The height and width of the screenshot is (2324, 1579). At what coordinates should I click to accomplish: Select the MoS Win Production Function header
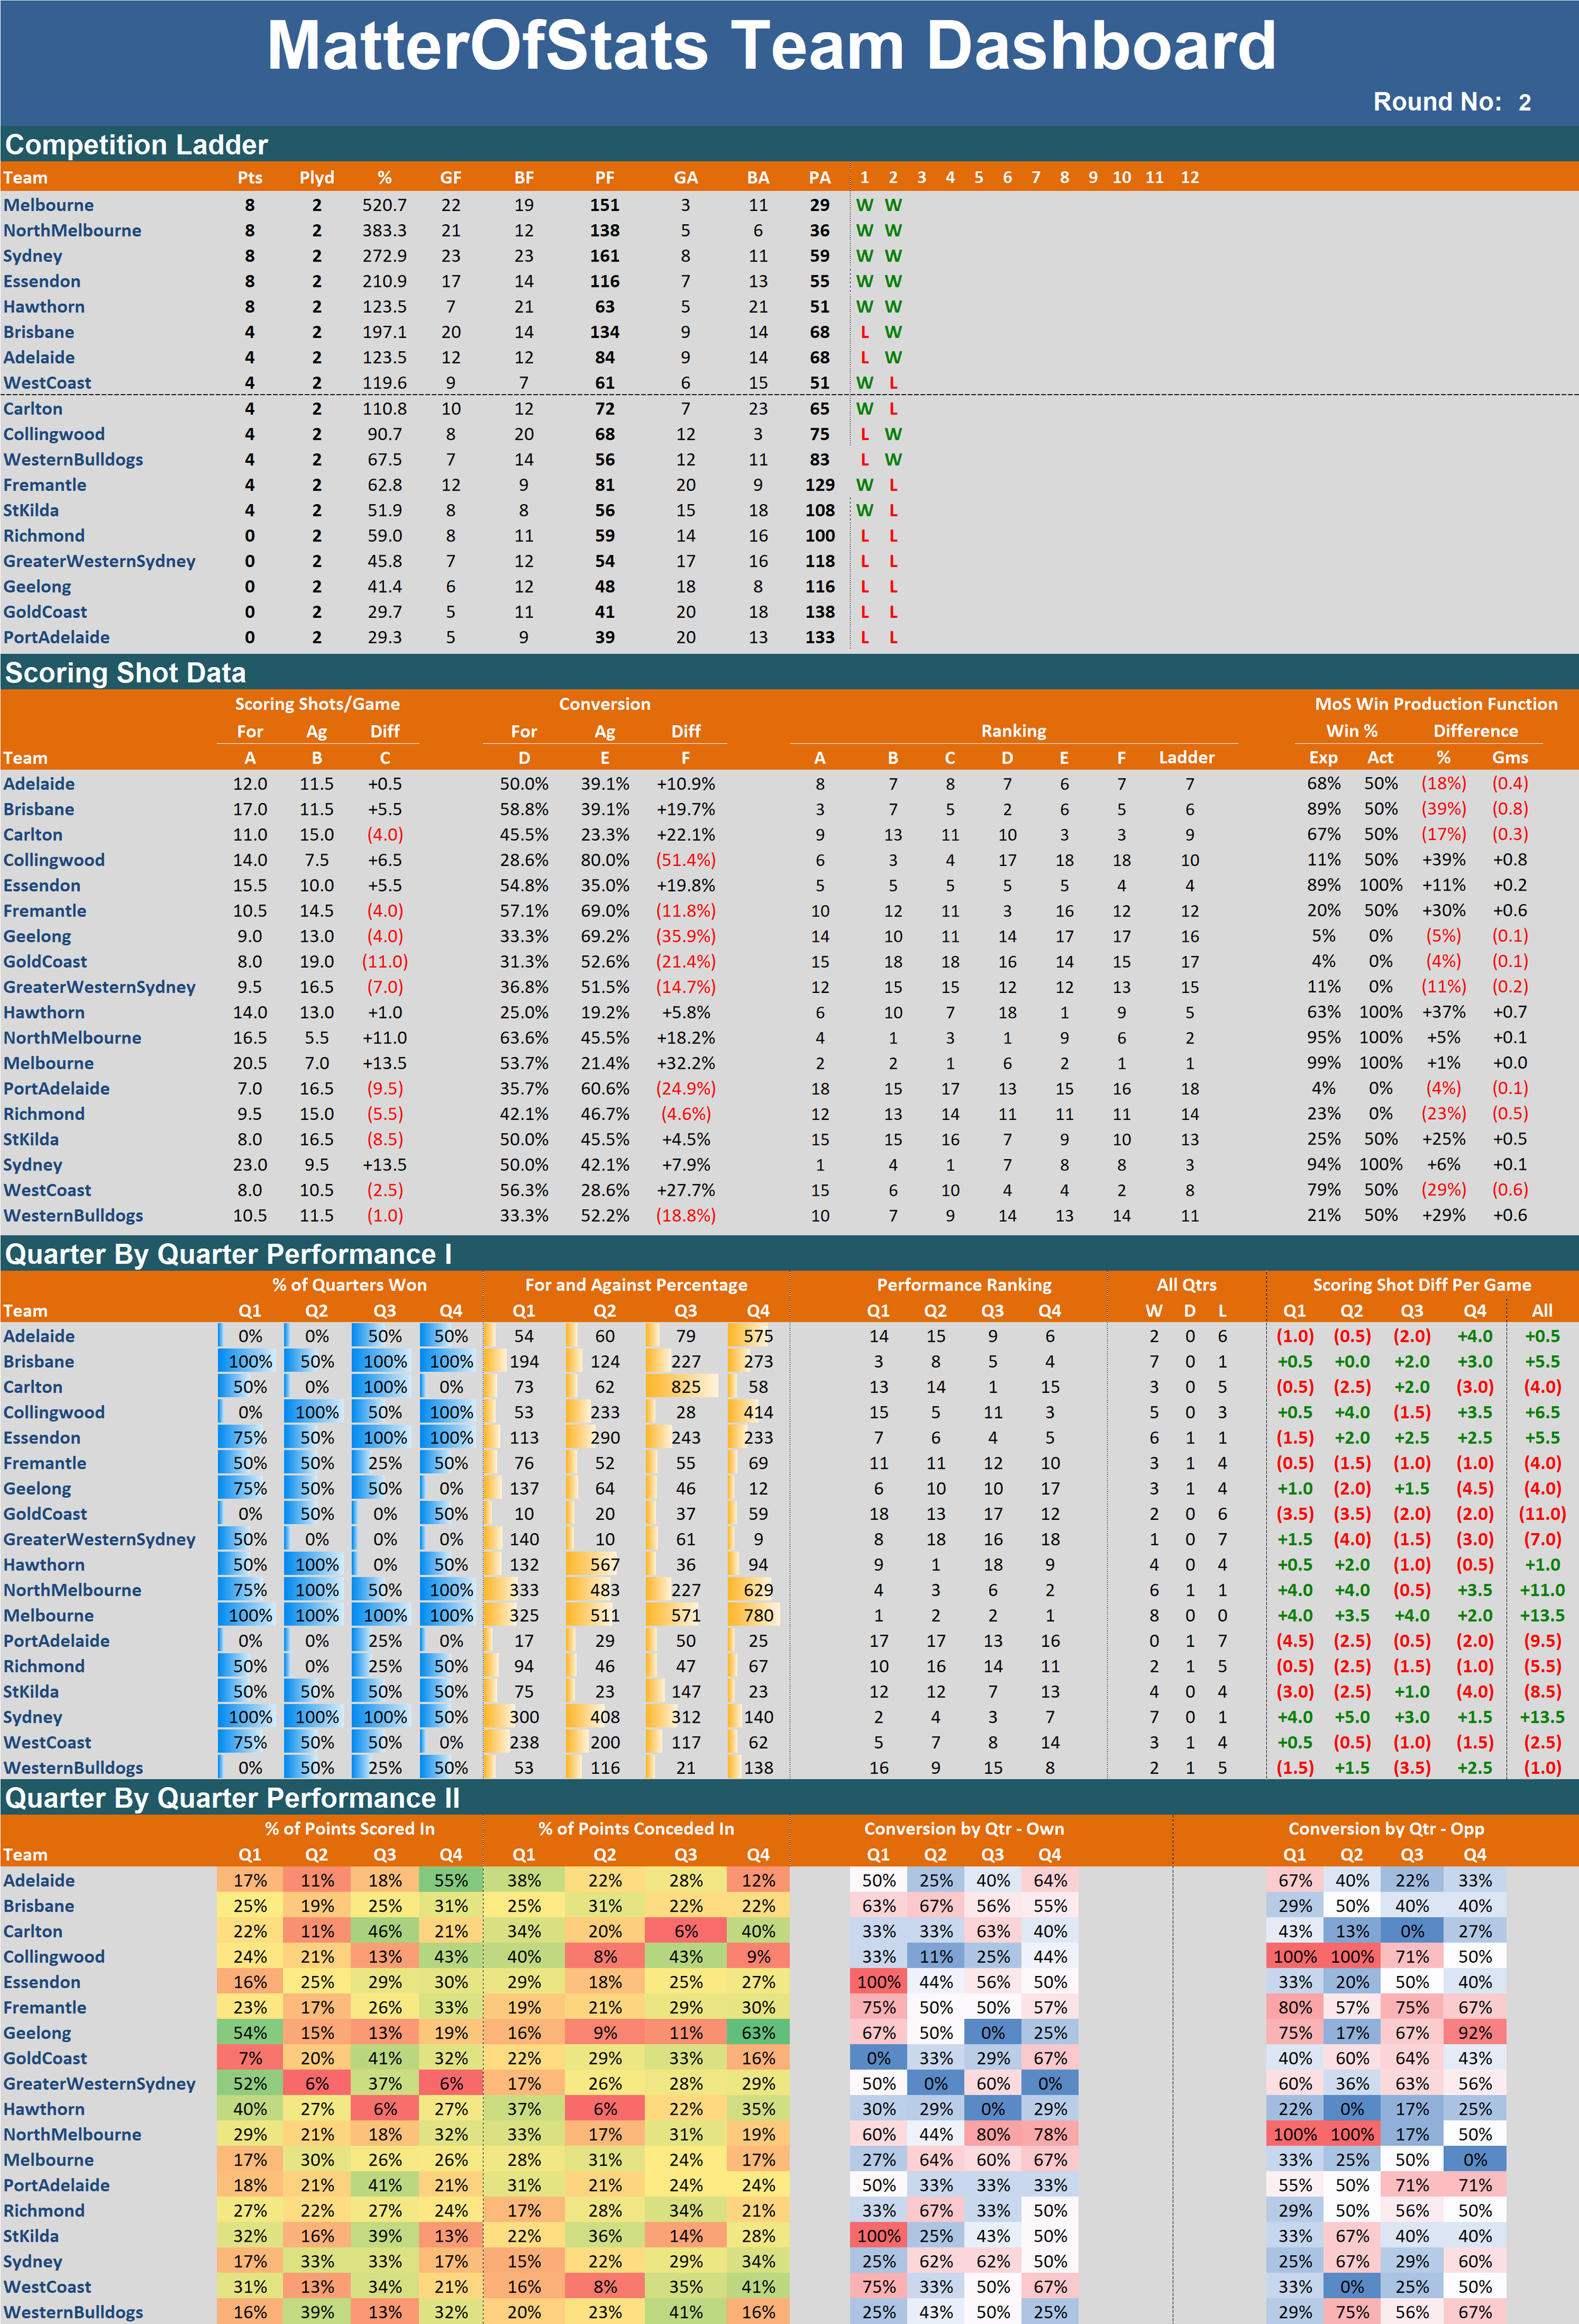(x=1436, y=704)
